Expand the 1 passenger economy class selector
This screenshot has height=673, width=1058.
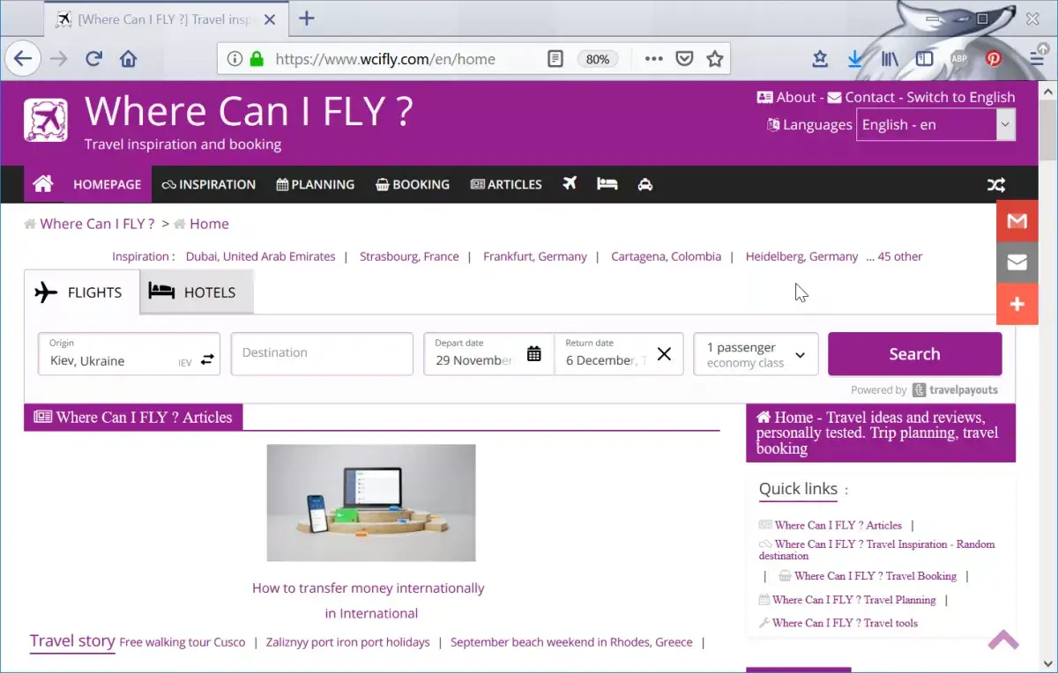[756, 354]
